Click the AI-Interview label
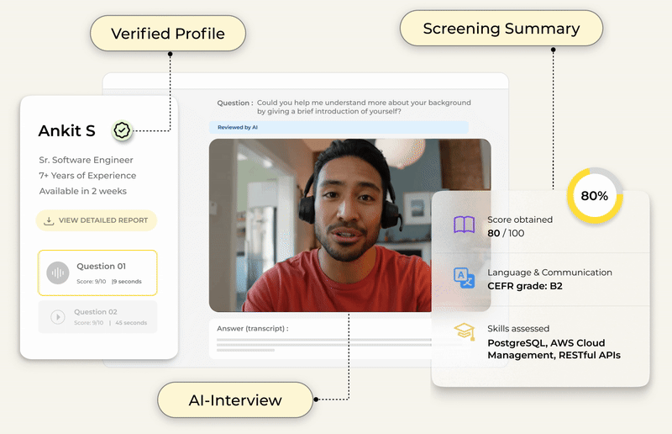 click(x=235, y=400)
